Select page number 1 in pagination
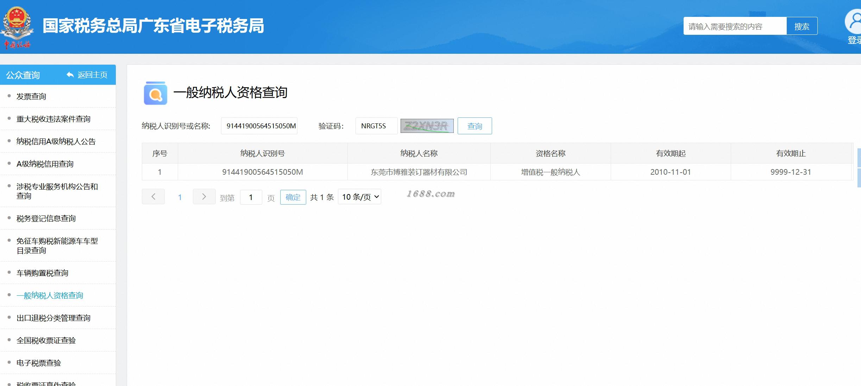Viewport: 861px width, 386px height. coord(180,197)
